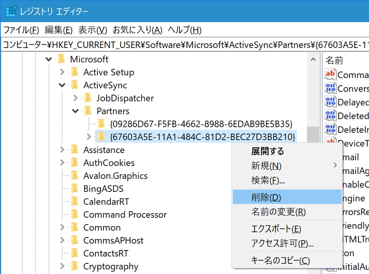Image resolution: width=369 pixels, height=274 pixels.
Task: Select the JobDispatcher key name
Action: 125,98
